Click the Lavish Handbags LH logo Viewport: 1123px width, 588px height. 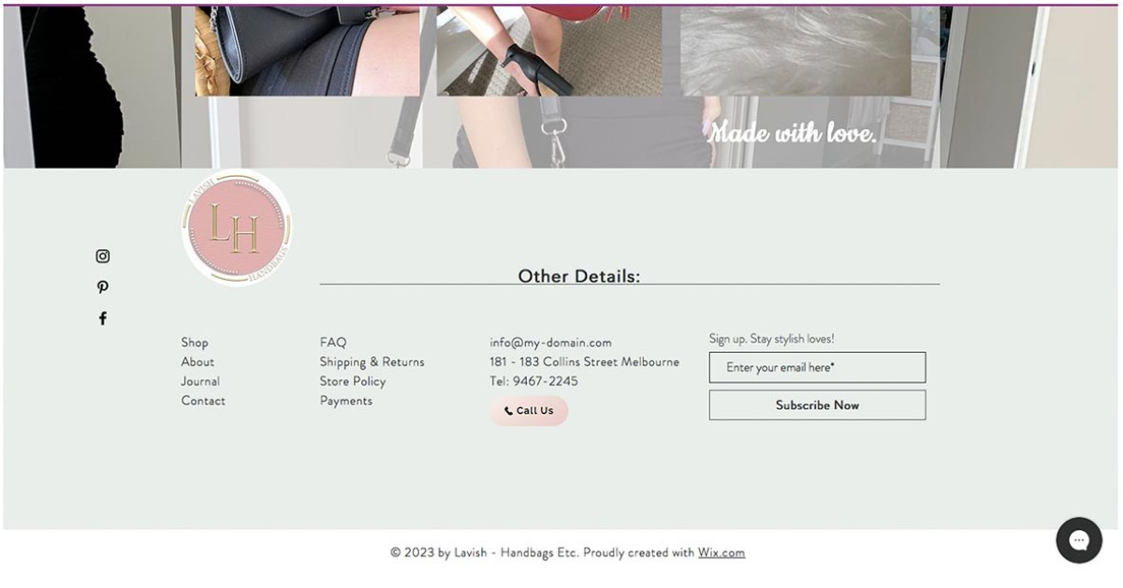[x=237, y=228]
